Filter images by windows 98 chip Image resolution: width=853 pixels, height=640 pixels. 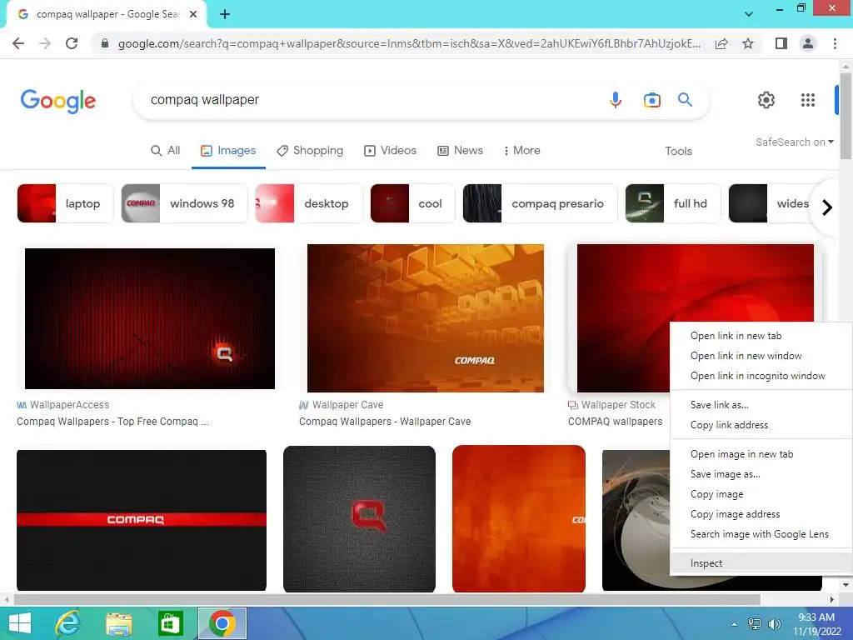184,203
